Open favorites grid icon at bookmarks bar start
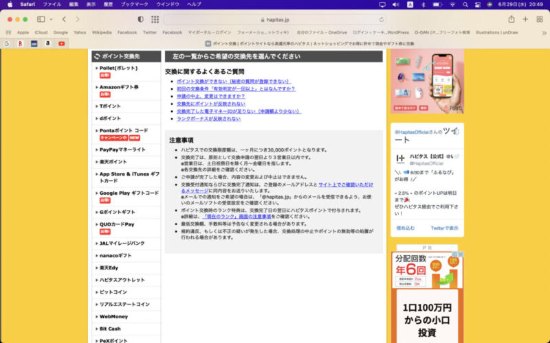The height and width of the screenshot is (343, 550). click(x=8, y=32)
